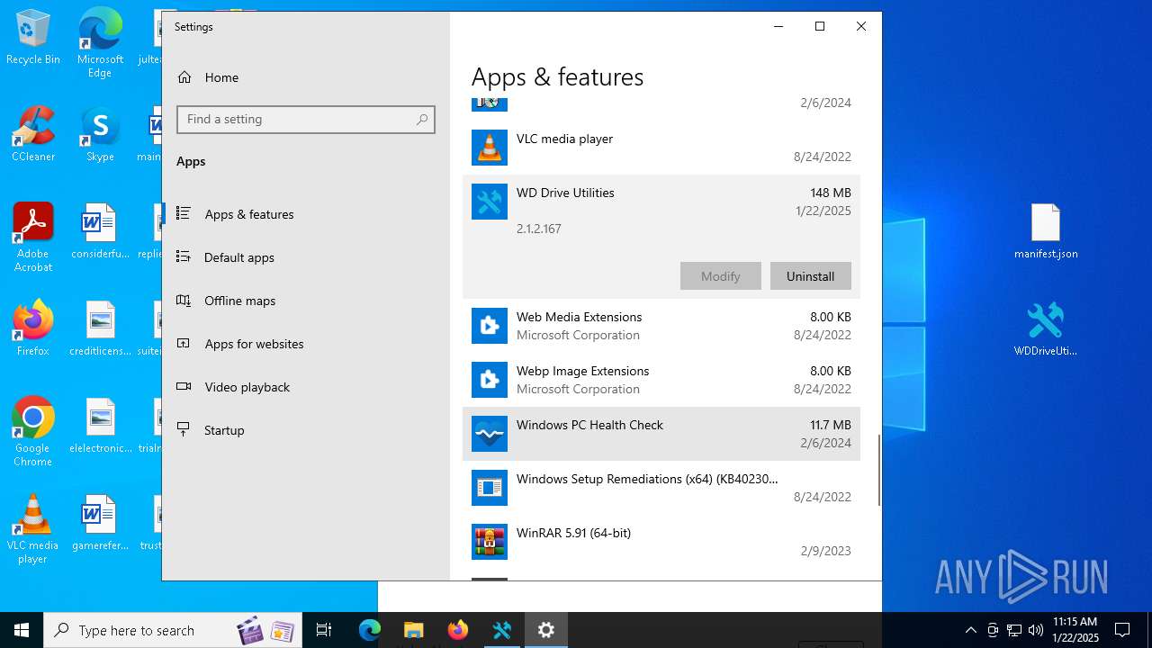The width and height of the screenshot is (1152, 648).
Task: Click the greyed Modify button
Action: coord(720,276)
